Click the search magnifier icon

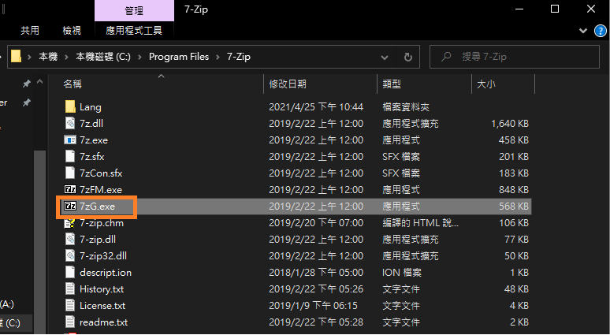446,57
